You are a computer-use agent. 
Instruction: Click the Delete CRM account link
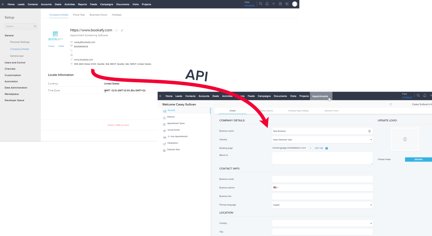[118, 125]
